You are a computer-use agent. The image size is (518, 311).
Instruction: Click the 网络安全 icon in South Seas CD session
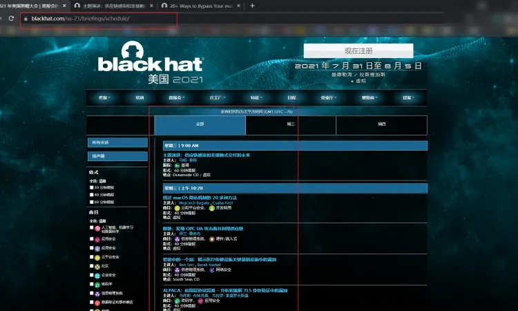[x=212, y=270]
